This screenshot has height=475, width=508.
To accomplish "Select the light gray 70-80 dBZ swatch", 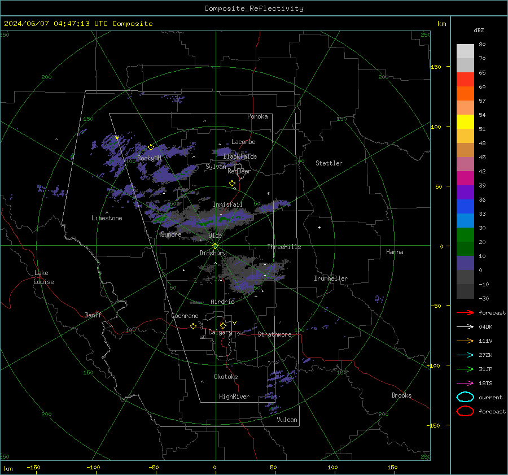I will [x=465, y=51].
